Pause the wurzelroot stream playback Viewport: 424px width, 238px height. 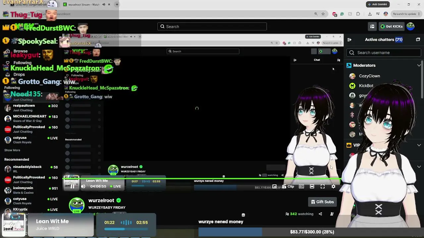click(x=73, y=186)
